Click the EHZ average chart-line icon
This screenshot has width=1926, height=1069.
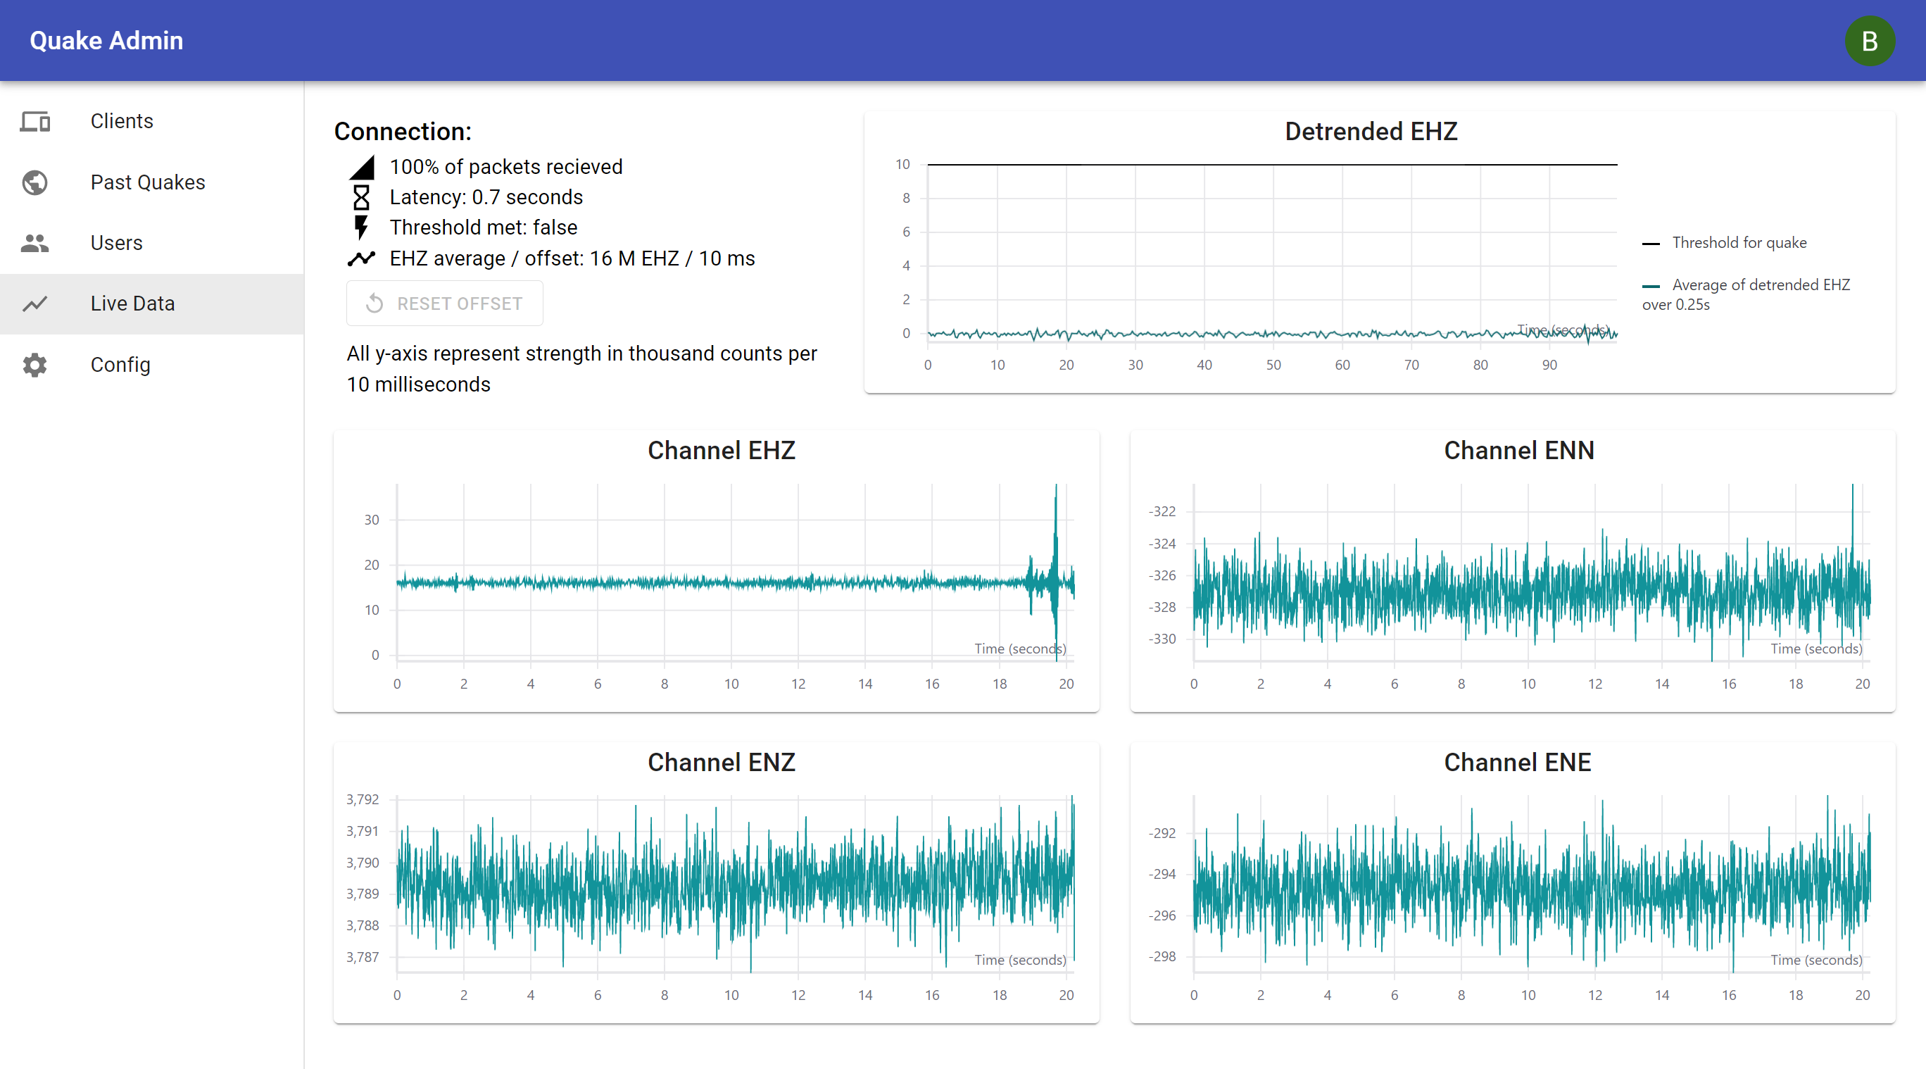[361, 259]
